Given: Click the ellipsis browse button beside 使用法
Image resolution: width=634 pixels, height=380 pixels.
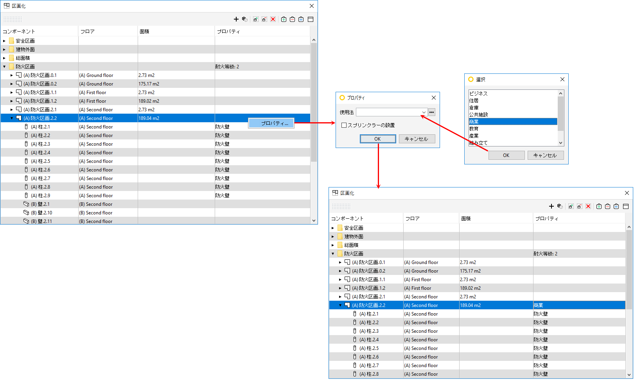Looking at the screenshot, I should pos(432,112).
